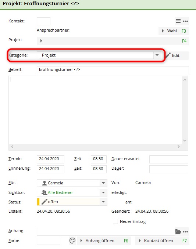The image size is (196, 249).
Task: Open the Status dropdown set to offen
Action: coord(103,202)
